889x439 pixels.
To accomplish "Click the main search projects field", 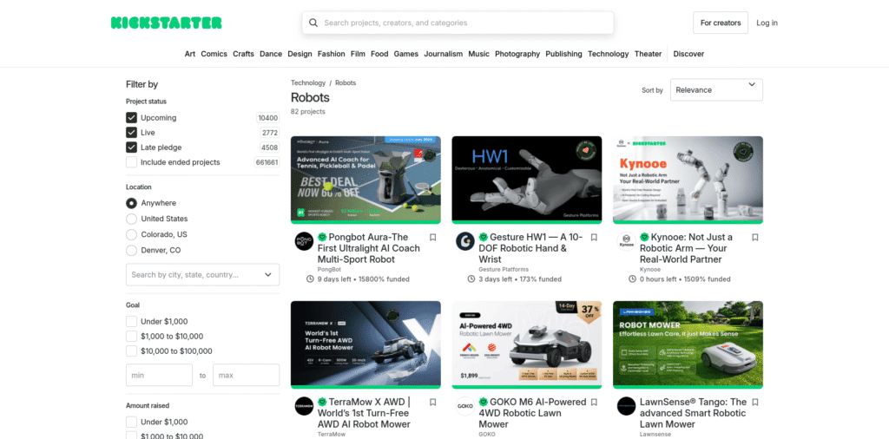I will (458, 23).
